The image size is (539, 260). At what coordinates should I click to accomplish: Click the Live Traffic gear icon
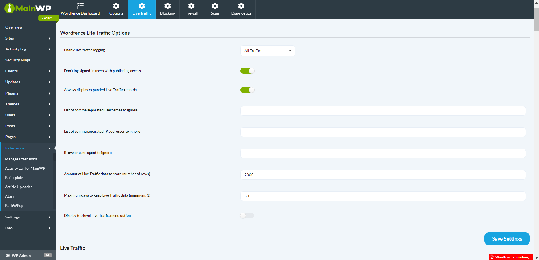pyautogui.click(x=142, y=6)
